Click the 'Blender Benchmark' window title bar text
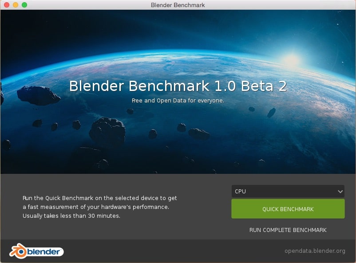 click(178, 5)
